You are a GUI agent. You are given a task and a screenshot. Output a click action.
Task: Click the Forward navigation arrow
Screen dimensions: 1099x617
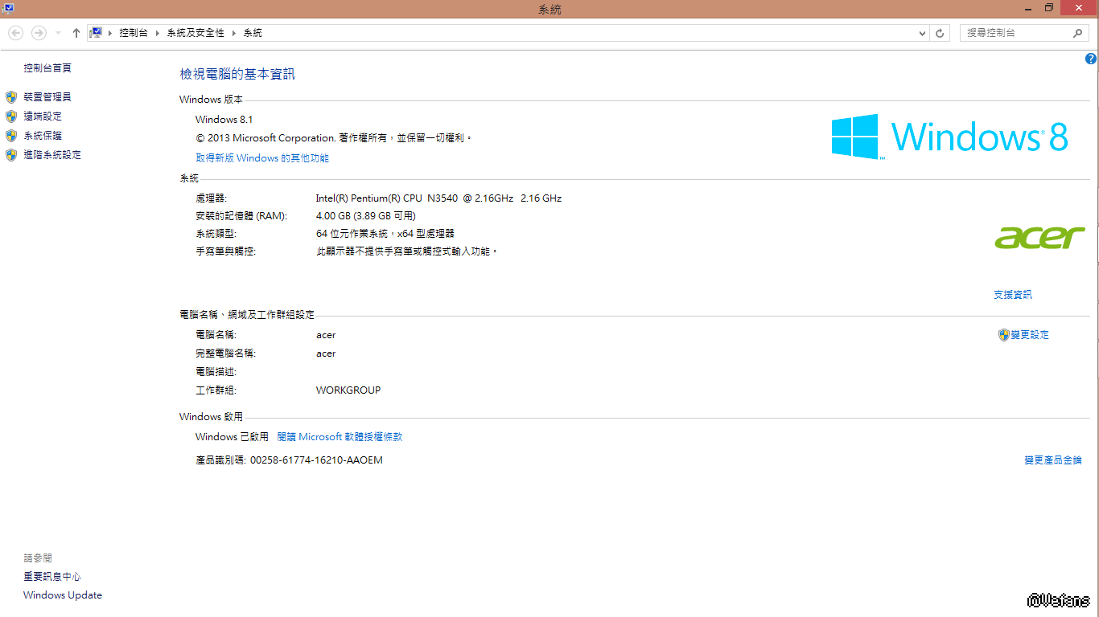[x=39, y=33]
